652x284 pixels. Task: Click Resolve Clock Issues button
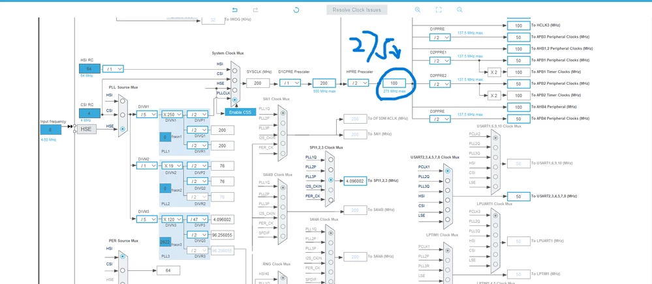(357, 10)
